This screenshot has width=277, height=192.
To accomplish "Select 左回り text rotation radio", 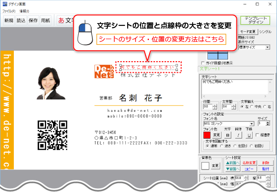I will pyautogui.click(x=235, y=146).
